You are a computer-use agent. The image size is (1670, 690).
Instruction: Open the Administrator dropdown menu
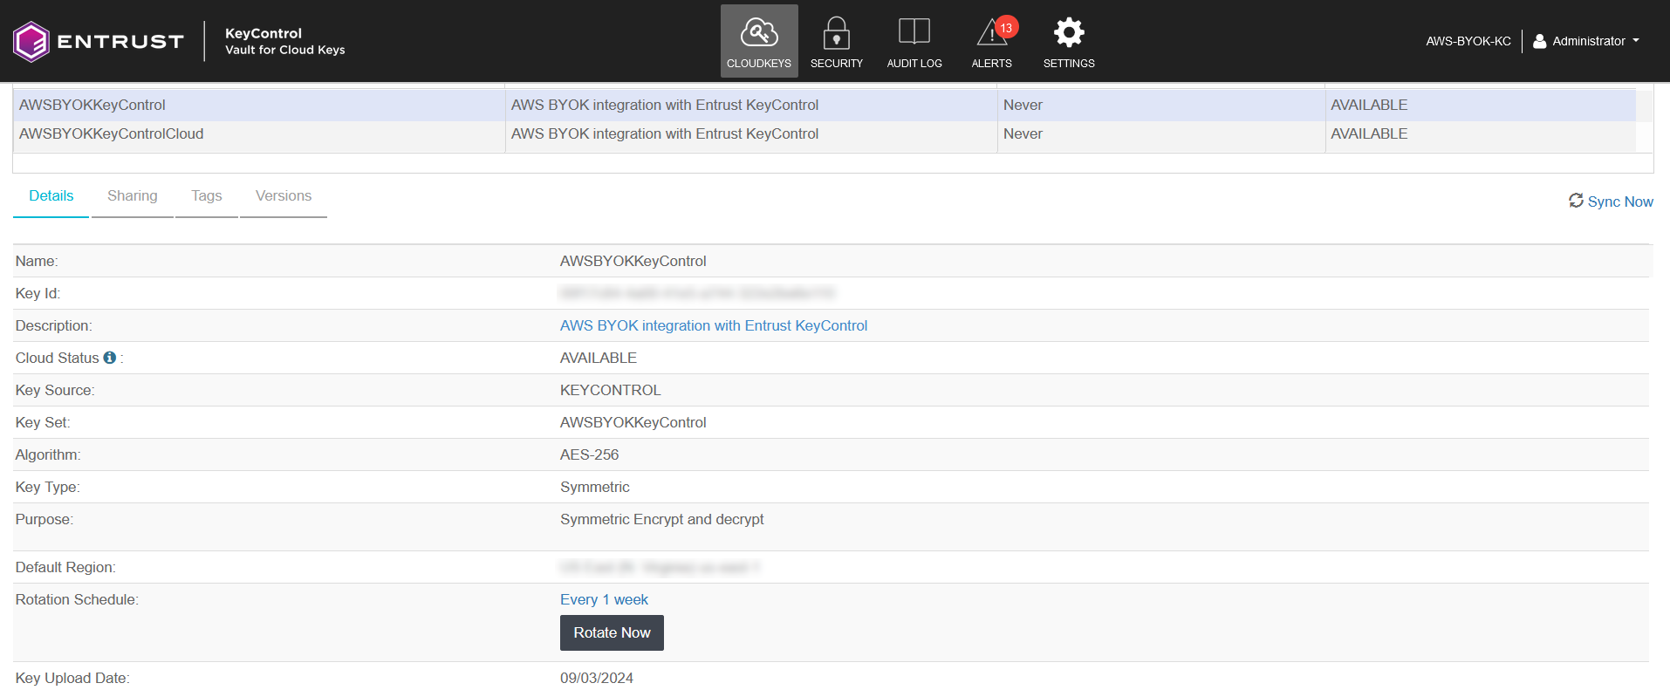(1587, 41)
